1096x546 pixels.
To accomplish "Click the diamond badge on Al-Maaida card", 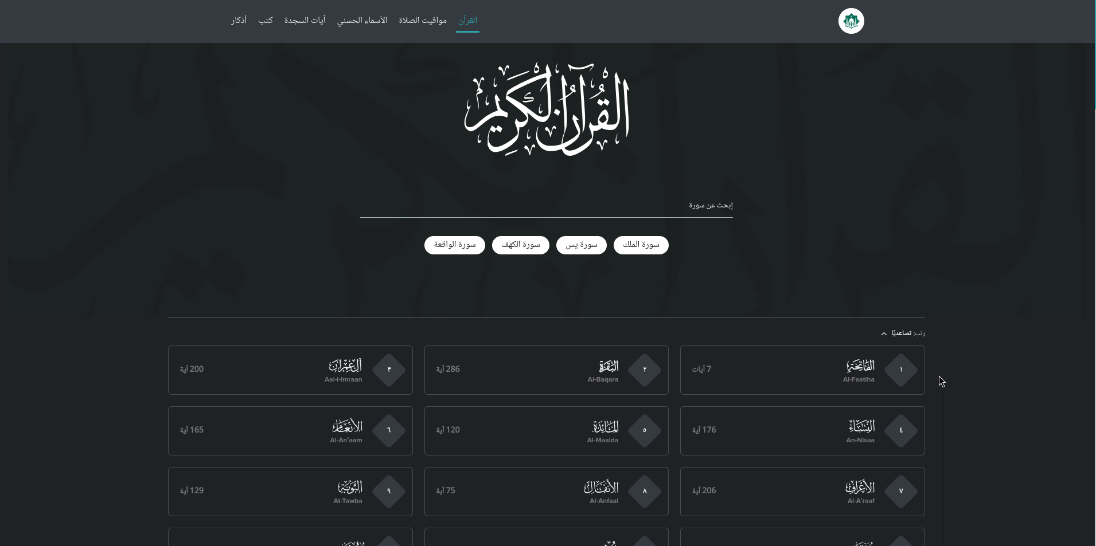I will point(645,431).
